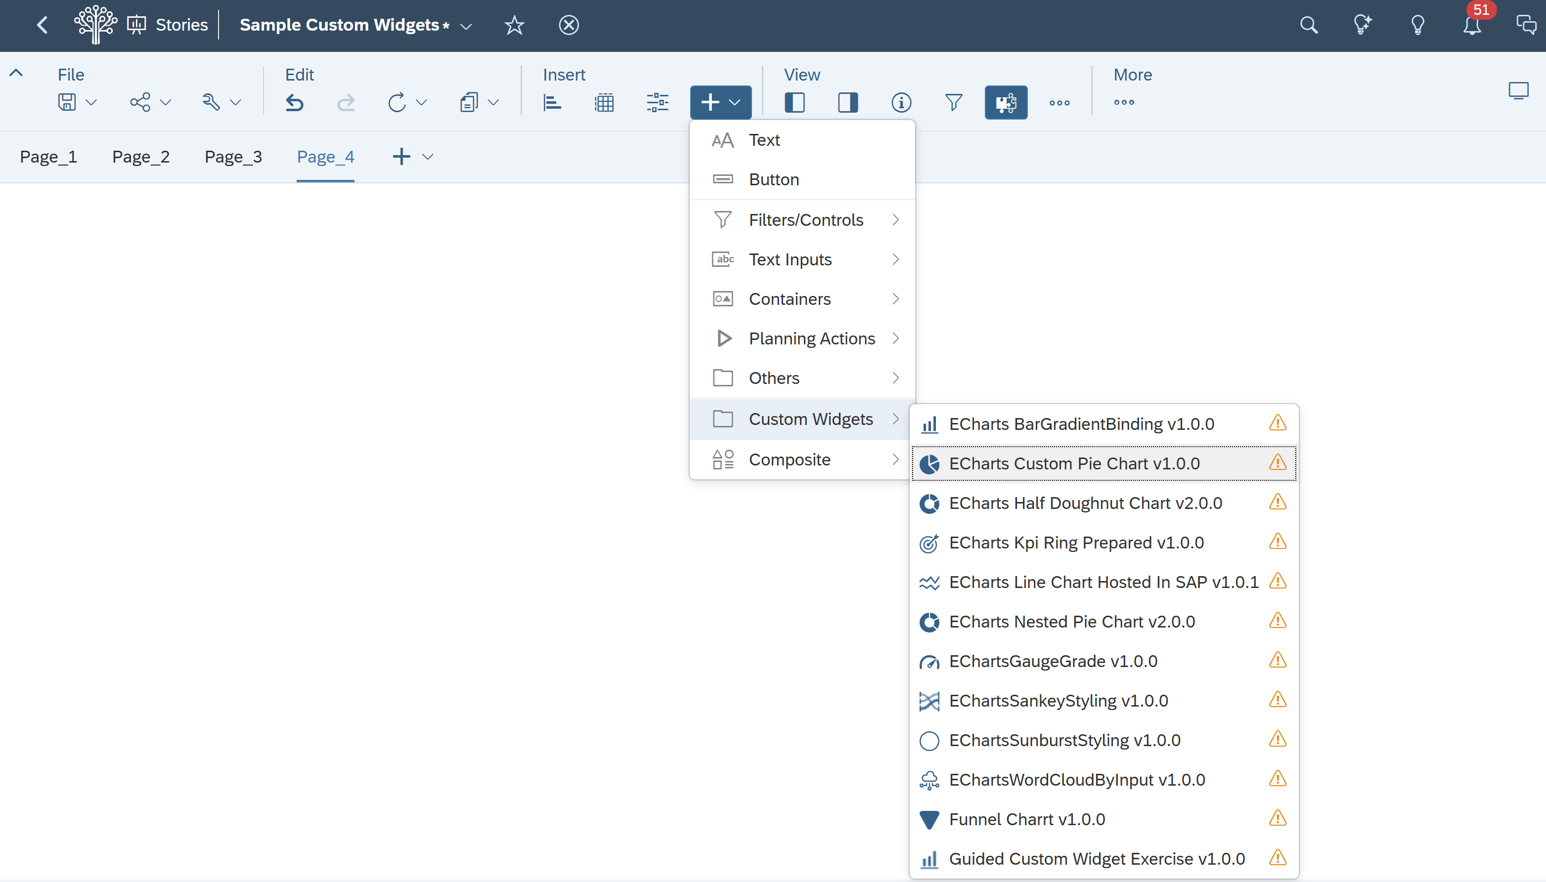Open the sparkling lightbulb assistant icon

(x=1363, y=25)
